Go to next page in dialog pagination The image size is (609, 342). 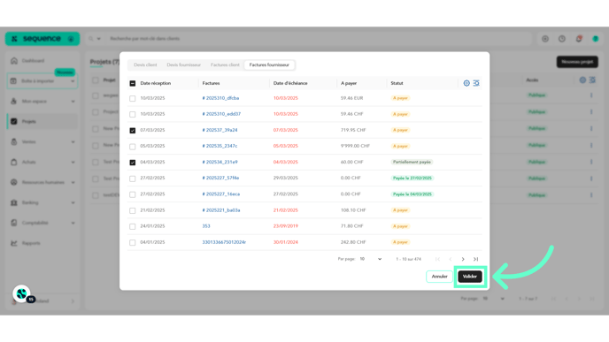pos(463,259)
